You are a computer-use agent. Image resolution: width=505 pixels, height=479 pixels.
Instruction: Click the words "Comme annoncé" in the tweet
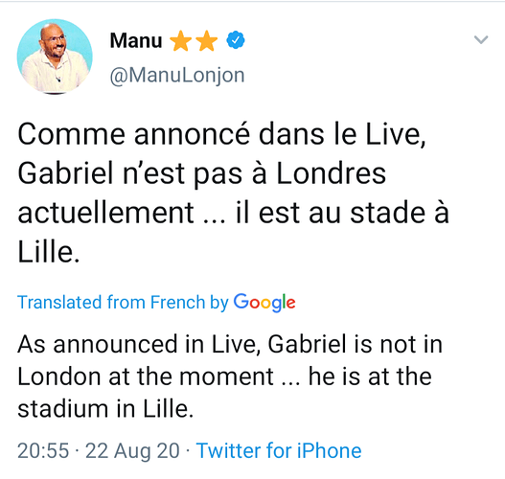click(x=133, y=134)
